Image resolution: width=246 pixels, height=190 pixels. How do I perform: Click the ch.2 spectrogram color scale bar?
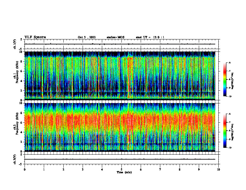point(225,131)
